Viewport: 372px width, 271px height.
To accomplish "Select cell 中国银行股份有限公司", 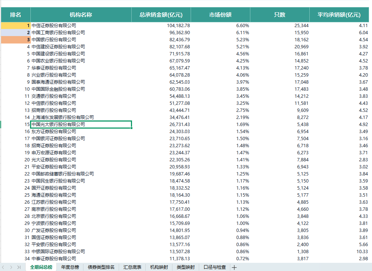I will 81,40.
